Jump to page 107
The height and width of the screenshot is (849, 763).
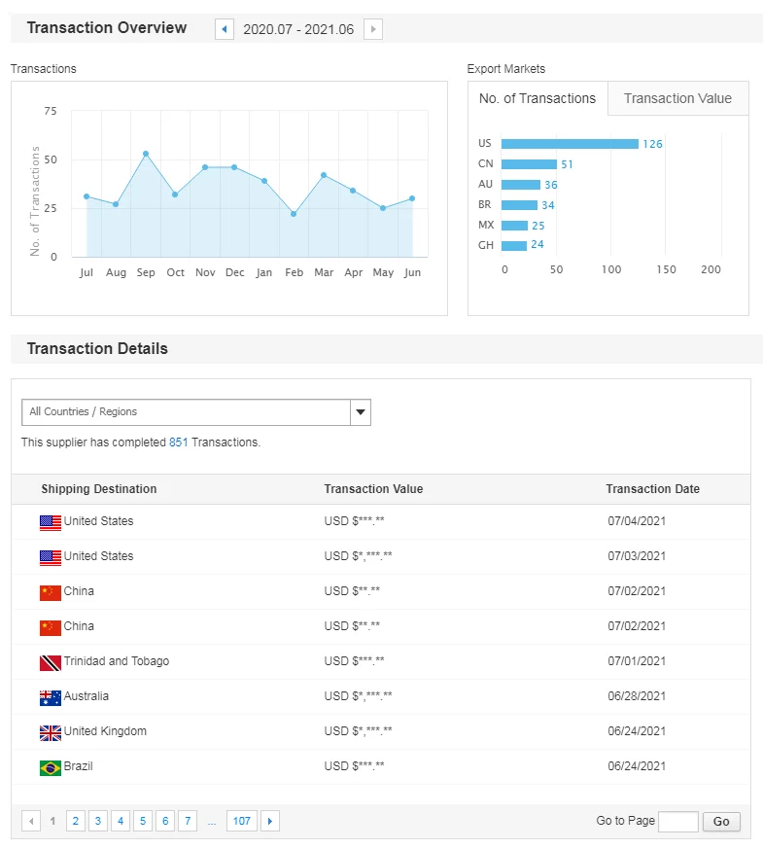[241, 822]
